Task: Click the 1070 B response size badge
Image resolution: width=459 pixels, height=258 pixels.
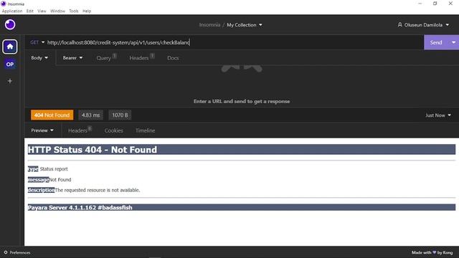Action: (120, 115)
